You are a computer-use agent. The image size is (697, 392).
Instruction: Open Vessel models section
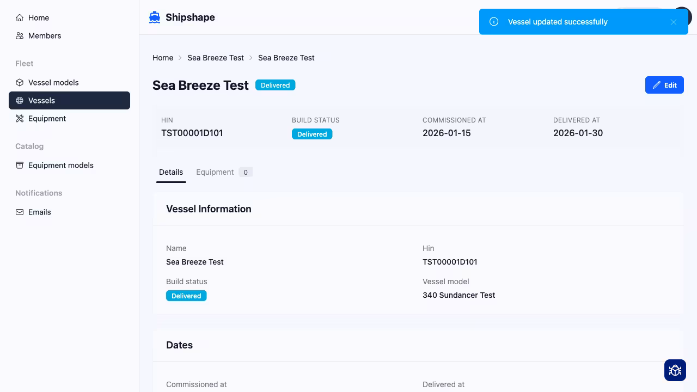pyautogui.click(x=69, y=83)
